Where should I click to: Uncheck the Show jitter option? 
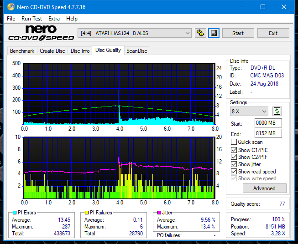(234, 164)
